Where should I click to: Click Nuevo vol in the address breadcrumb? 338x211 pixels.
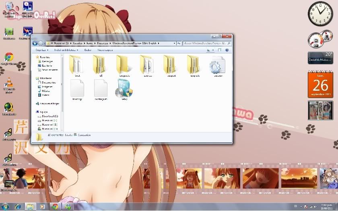point(61,43)
